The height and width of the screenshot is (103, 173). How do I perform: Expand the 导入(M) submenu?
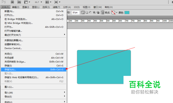coord(34,93)
